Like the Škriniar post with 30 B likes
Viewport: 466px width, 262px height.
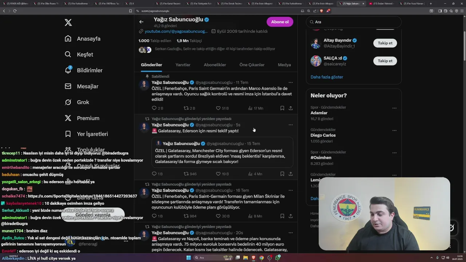[222, 216]
